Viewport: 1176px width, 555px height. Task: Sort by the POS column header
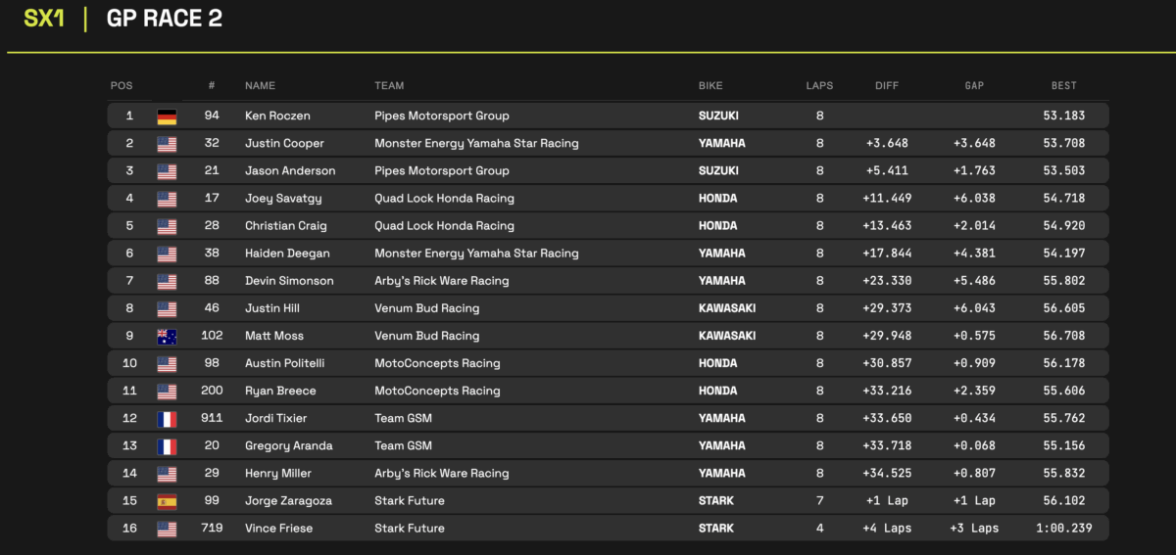[121, 86]
